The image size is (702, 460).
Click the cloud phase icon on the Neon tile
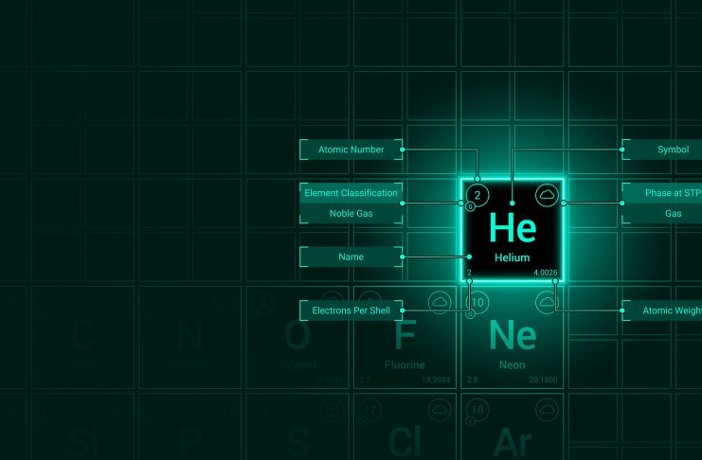tap(546, 302)
